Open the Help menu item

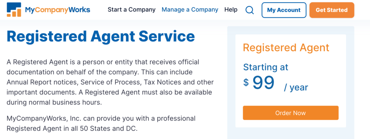[x=231, y=10]
